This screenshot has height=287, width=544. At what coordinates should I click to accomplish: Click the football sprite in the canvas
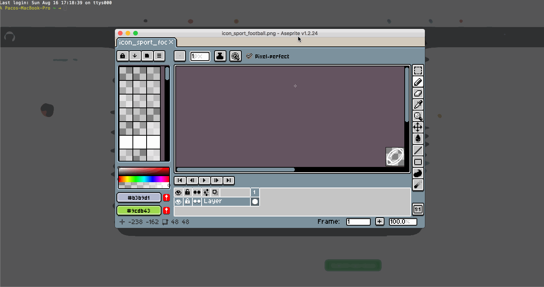(x=395, y=157)
